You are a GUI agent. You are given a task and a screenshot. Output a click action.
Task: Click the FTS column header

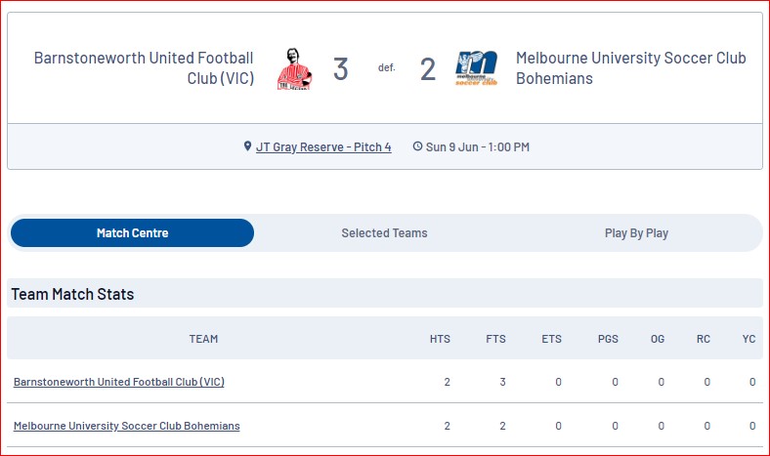click(x=496, y=339)
